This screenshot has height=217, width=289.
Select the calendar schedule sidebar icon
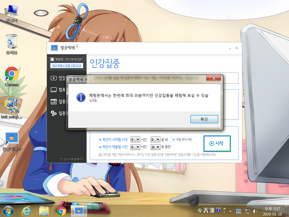(54, 102)
